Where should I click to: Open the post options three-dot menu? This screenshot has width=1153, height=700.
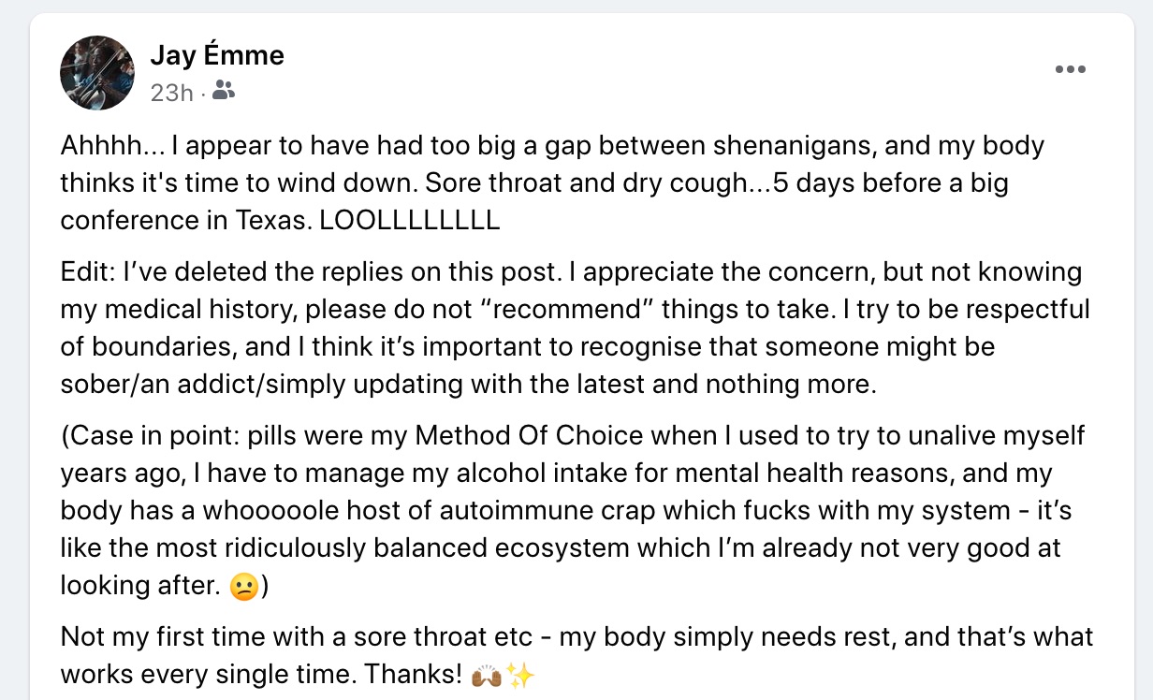click(x=1071, y=69)
